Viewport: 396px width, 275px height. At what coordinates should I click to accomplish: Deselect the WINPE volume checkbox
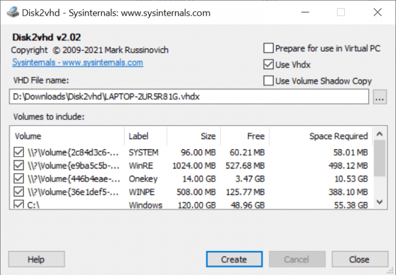[x=18, y=192]
